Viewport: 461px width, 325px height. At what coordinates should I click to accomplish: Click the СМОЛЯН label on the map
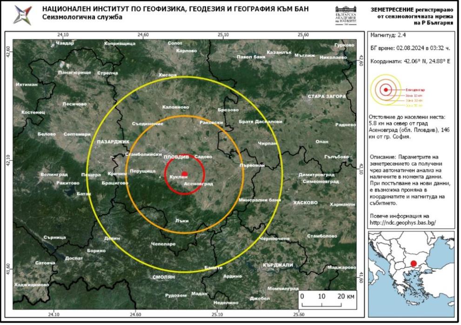[163, 277]
